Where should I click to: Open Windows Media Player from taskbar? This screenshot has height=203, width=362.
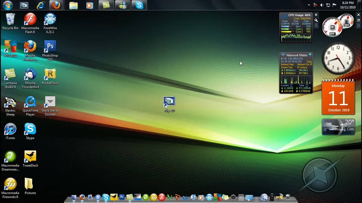tap(90, 5)
